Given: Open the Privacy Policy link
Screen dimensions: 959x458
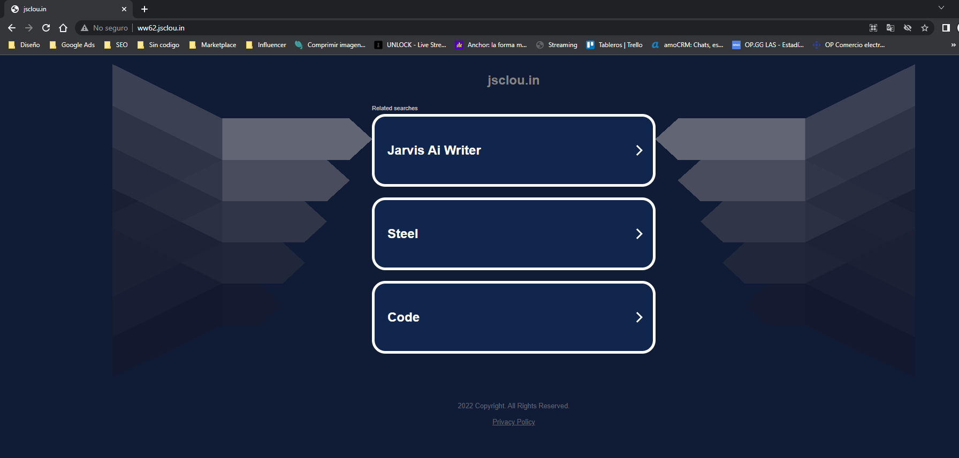Looking at the screenshot, I should 514,422.
